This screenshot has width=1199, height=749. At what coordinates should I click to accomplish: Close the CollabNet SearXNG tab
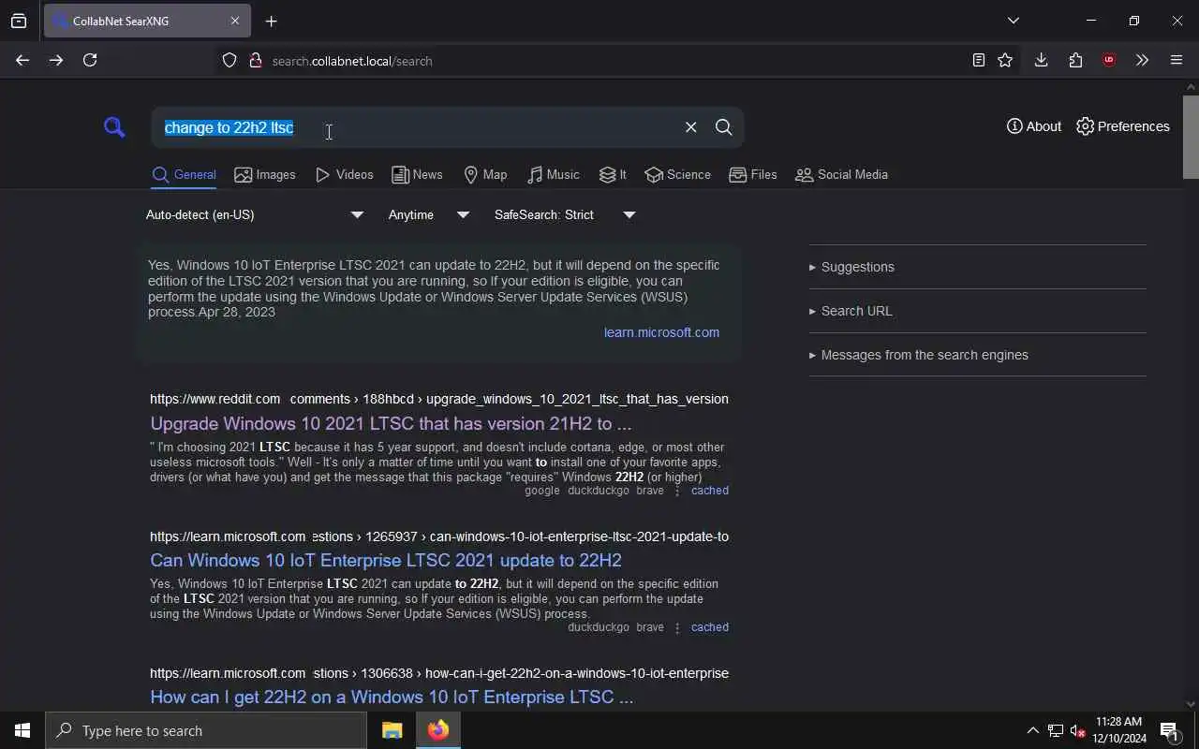coord(235,21)
